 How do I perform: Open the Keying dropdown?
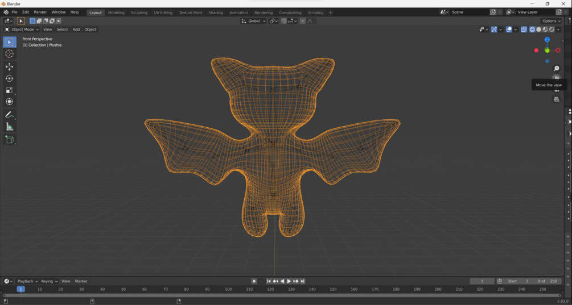tap(50, 281)
